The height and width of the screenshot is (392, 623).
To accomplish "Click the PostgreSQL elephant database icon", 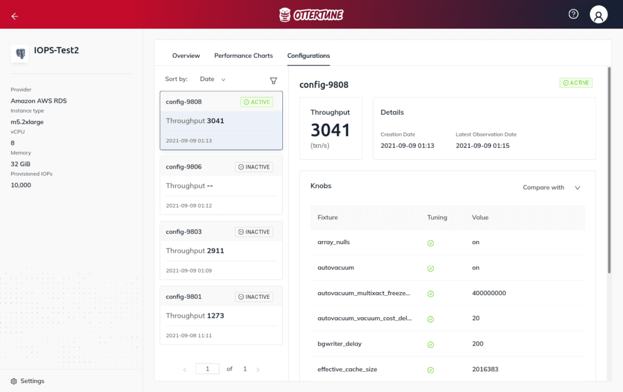I will (20, 54).
